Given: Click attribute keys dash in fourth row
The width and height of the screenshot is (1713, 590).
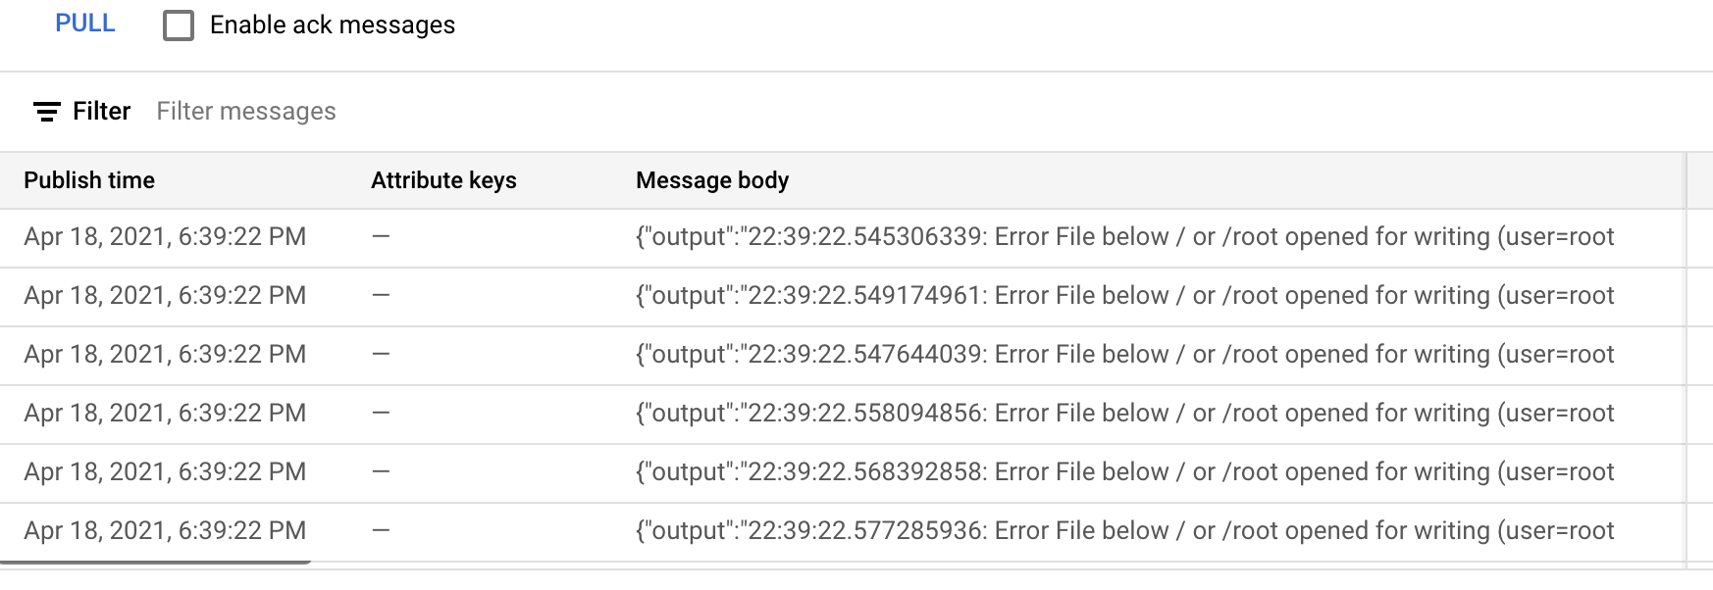Looking at the screenshot, I should click(381, 414).
